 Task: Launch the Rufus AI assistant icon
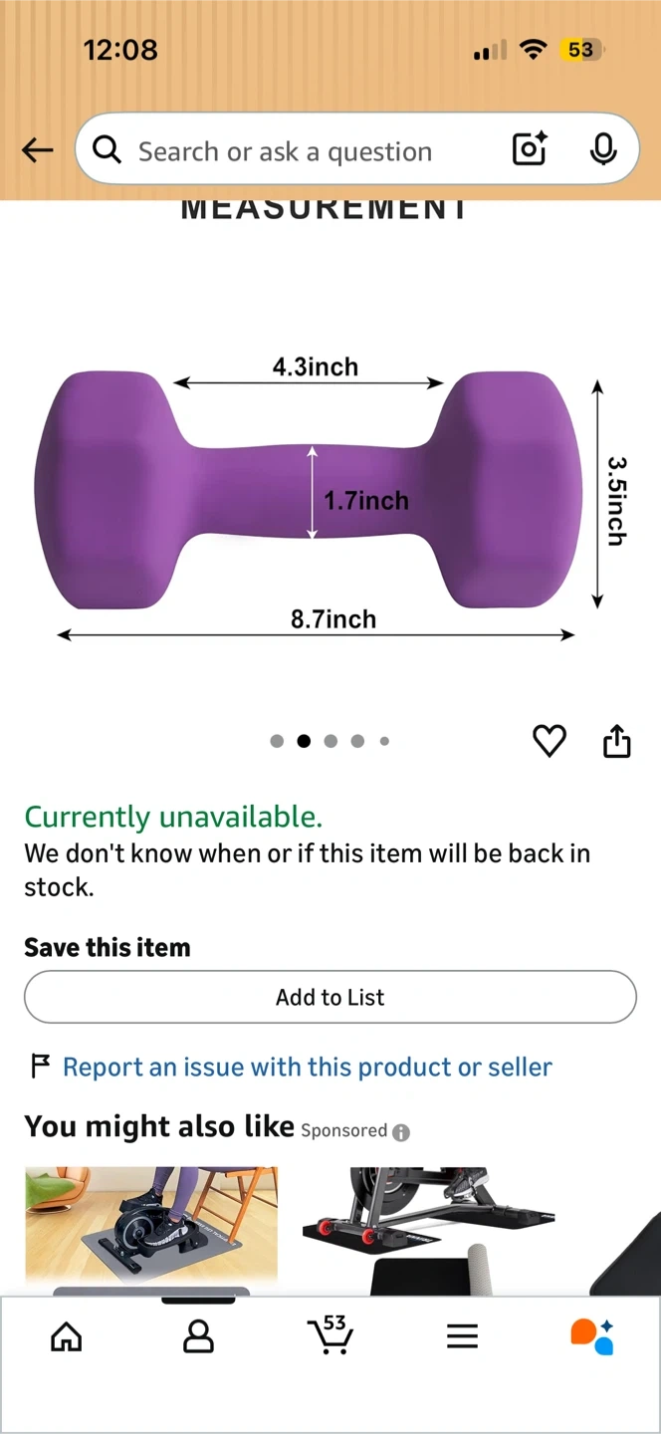pos(592,1335)
